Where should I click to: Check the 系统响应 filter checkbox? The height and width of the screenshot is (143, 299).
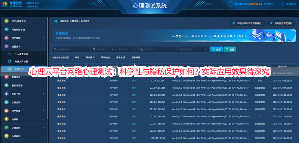[98, 57]
